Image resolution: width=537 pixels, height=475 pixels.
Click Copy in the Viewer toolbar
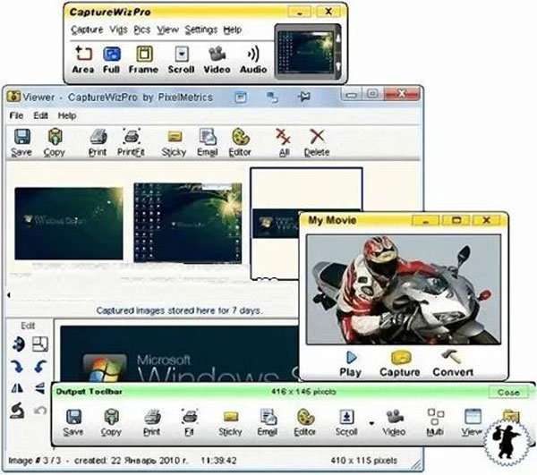pyautogui.click(x=55, y=142)
